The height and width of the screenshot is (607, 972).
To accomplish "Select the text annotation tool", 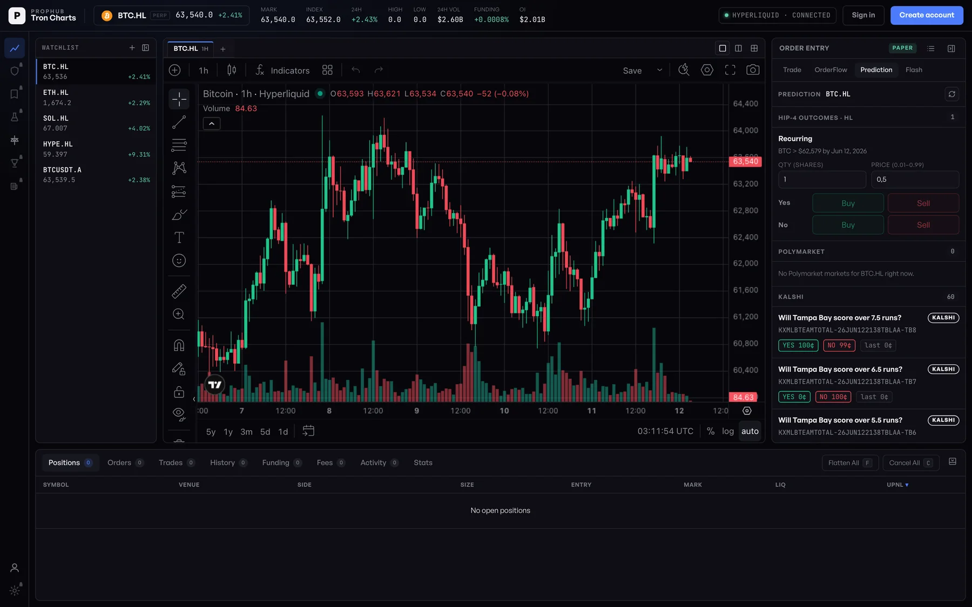I will coord(179,237).
